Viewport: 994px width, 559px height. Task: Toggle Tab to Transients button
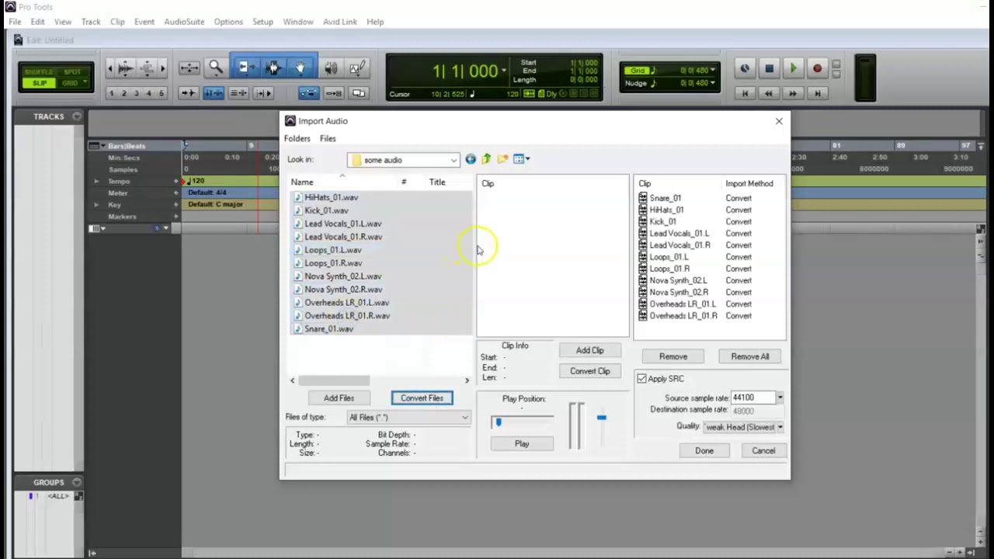[x=189, y=93]
